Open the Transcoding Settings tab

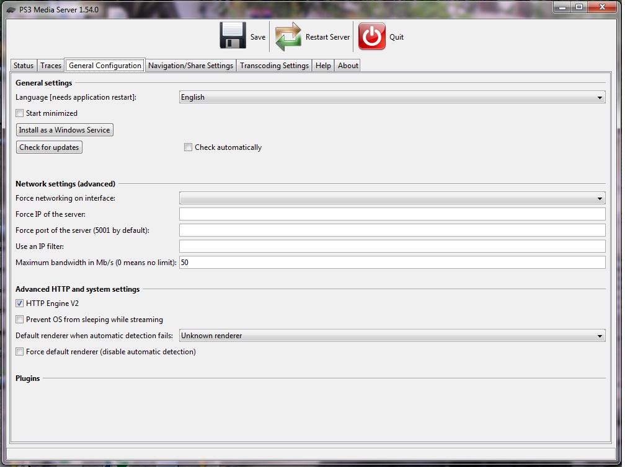coord(274,65)
